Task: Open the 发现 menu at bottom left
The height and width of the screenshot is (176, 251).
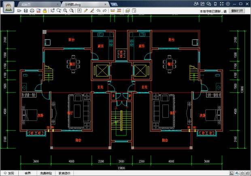Action: (9, 173)
